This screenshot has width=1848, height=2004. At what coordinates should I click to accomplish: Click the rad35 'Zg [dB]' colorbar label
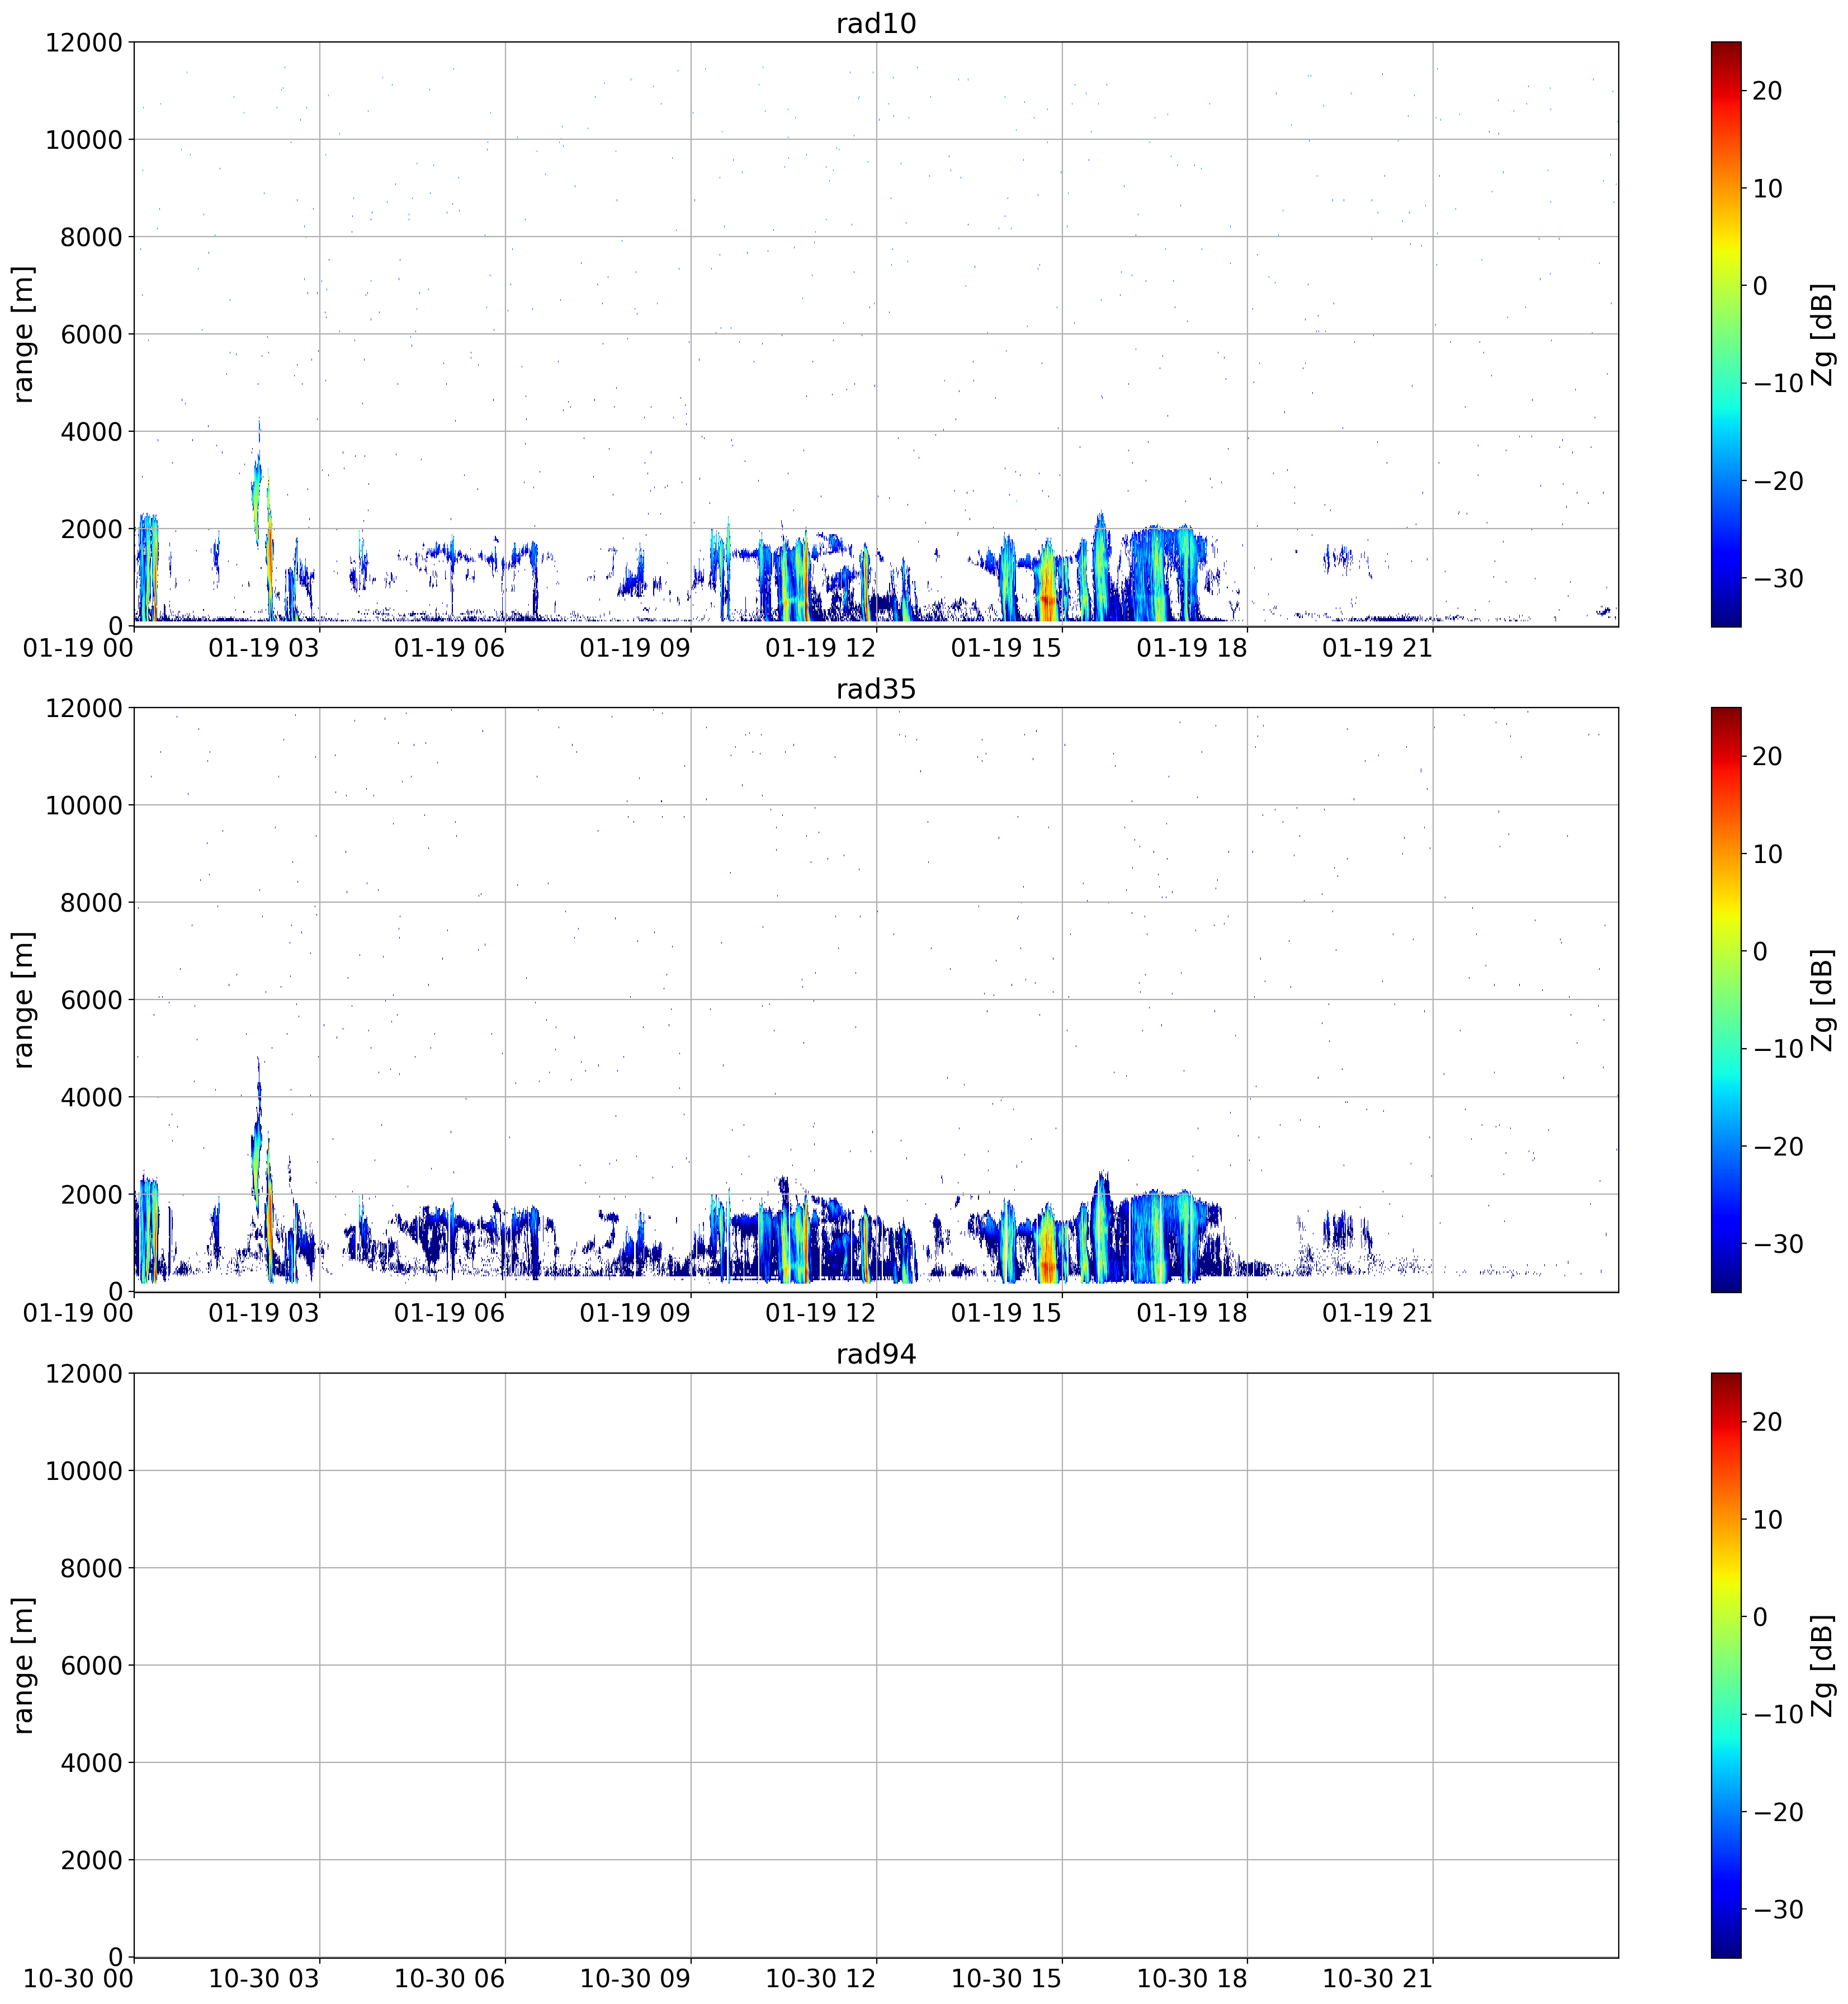pos(1823,999)
